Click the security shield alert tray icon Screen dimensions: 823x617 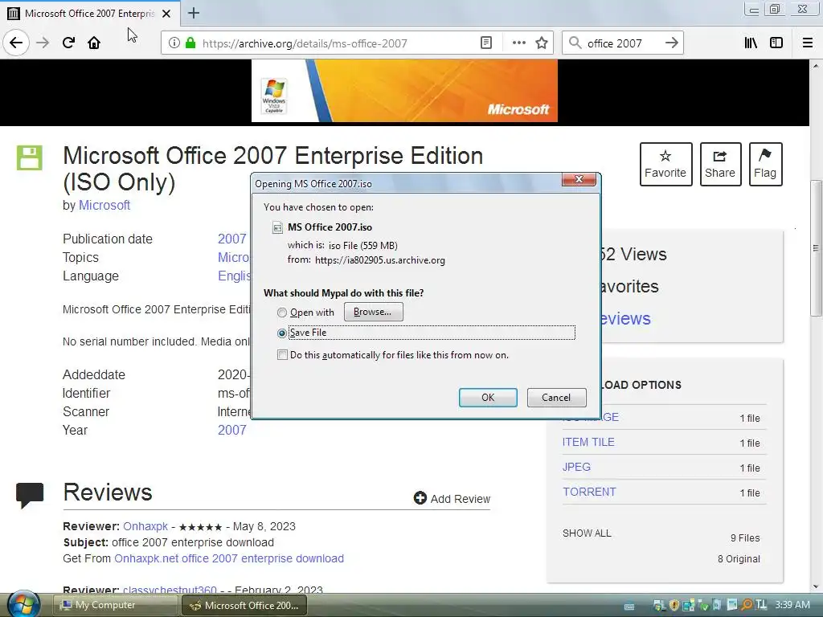[x=674, y=605]
